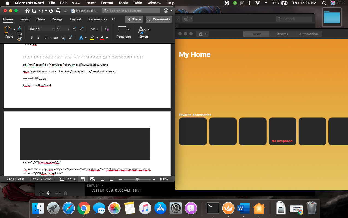Switch to the Design ribbon tab
This screenshot has height=218, width=348.
[x=57, y=19]
